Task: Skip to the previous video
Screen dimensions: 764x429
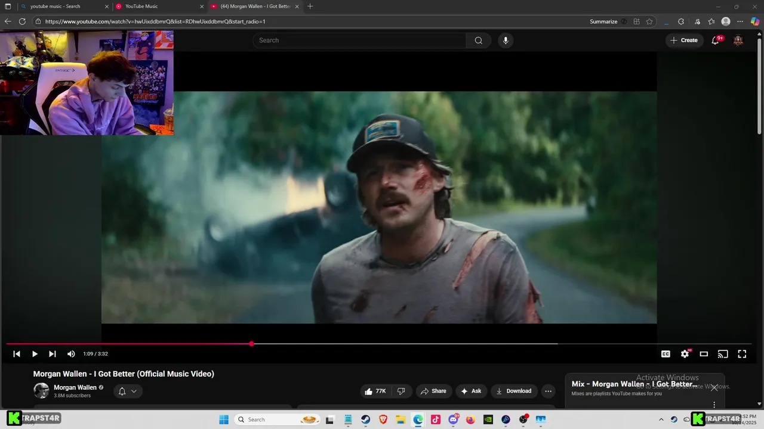Action: (x=17, y=354)
